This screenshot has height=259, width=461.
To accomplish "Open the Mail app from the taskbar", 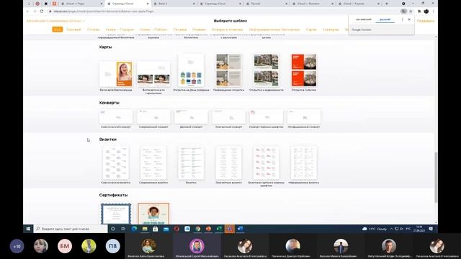I will pos(166,229).
